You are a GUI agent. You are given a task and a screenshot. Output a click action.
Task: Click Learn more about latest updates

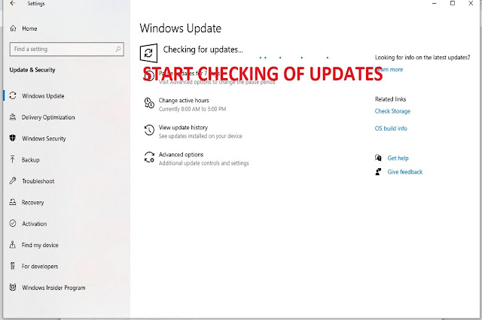(x=390, y=69)
